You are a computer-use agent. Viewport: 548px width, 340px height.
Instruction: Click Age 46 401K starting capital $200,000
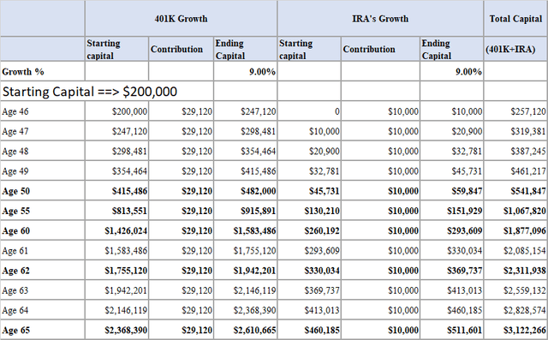click(116, 111)
